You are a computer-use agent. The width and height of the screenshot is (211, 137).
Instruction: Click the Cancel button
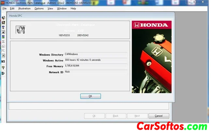pos(158,116)
